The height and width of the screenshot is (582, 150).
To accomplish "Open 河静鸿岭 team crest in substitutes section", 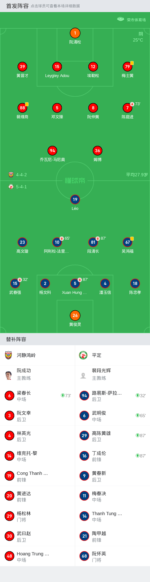I will (x=9, y=355).
